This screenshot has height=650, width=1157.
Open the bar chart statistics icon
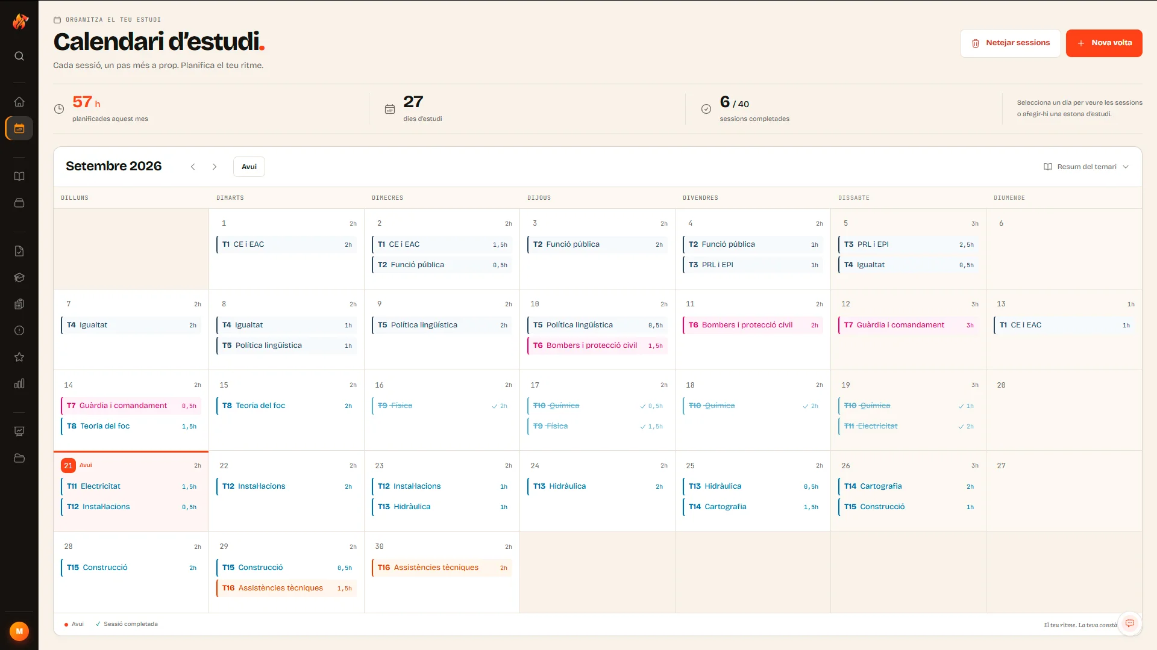pos(19,383)
